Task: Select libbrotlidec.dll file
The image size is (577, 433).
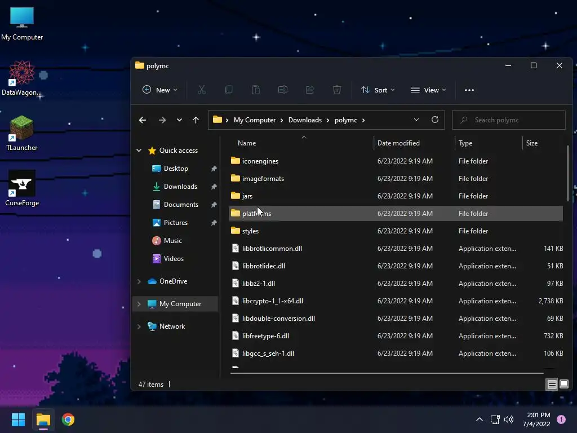Action: [x=396, y=266]
